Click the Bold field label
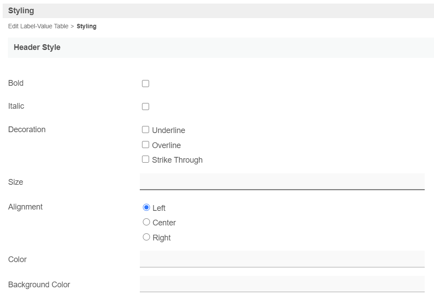 coord(16,83)
